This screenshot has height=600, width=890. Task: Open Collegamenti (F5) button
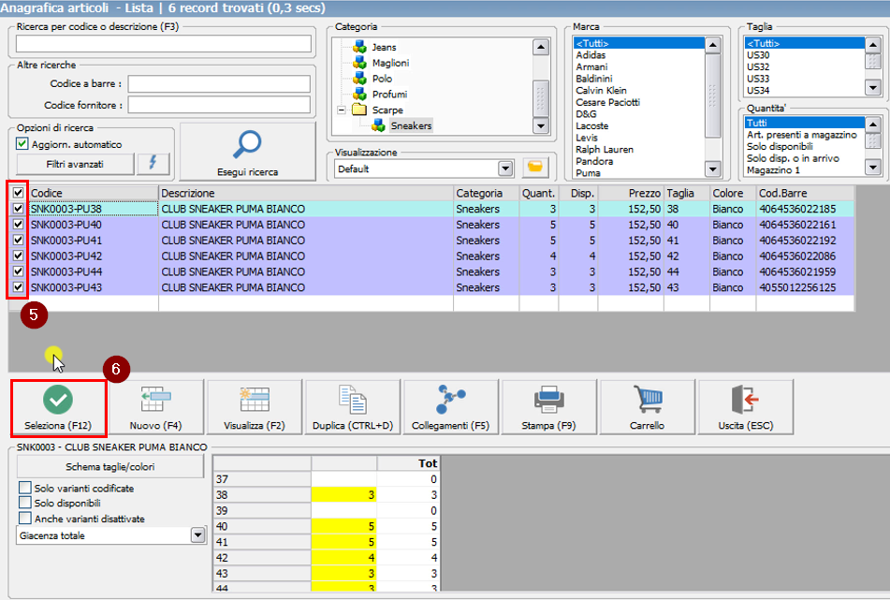[x=451, y=407]
